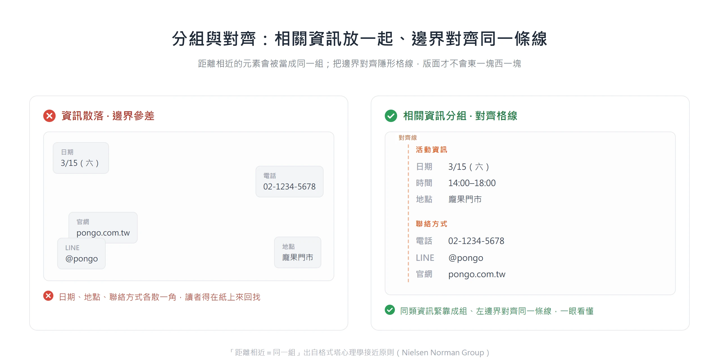Click 02-1234-5678 in the right panel list

point(476,241)
